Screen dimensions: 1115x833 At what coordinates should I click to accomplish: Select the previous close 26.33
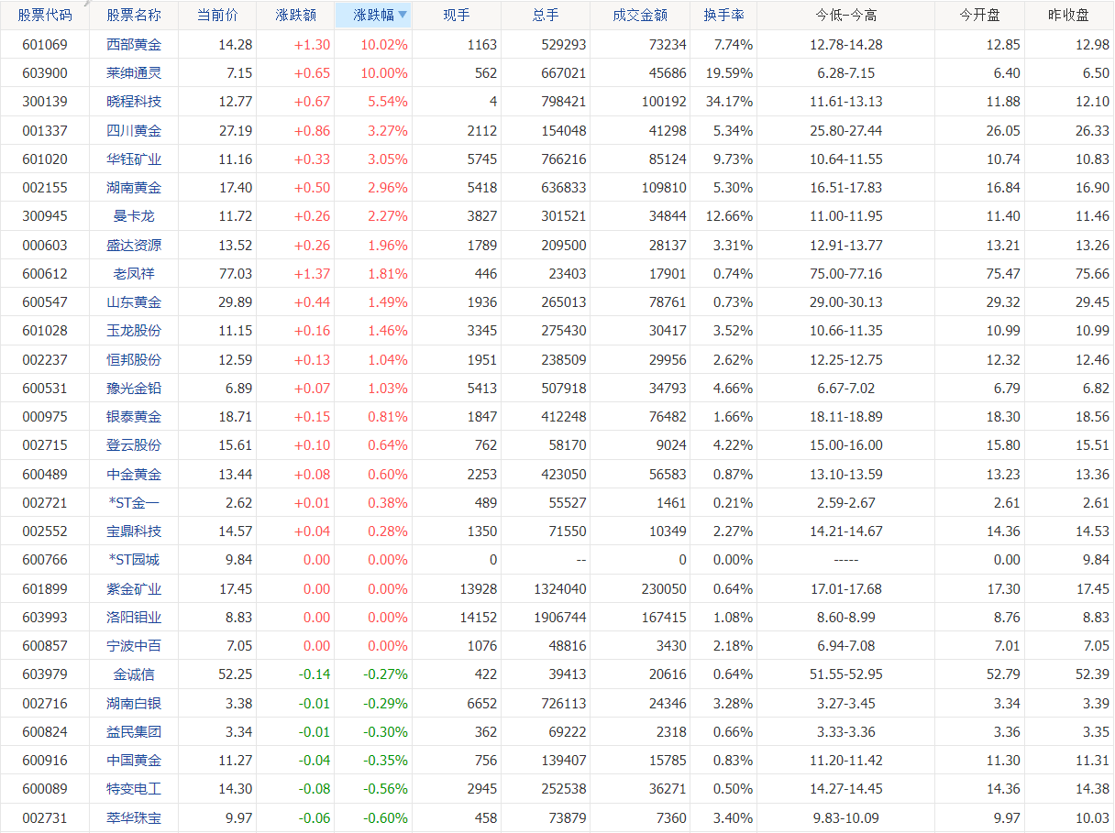(x=1093, y=130)
